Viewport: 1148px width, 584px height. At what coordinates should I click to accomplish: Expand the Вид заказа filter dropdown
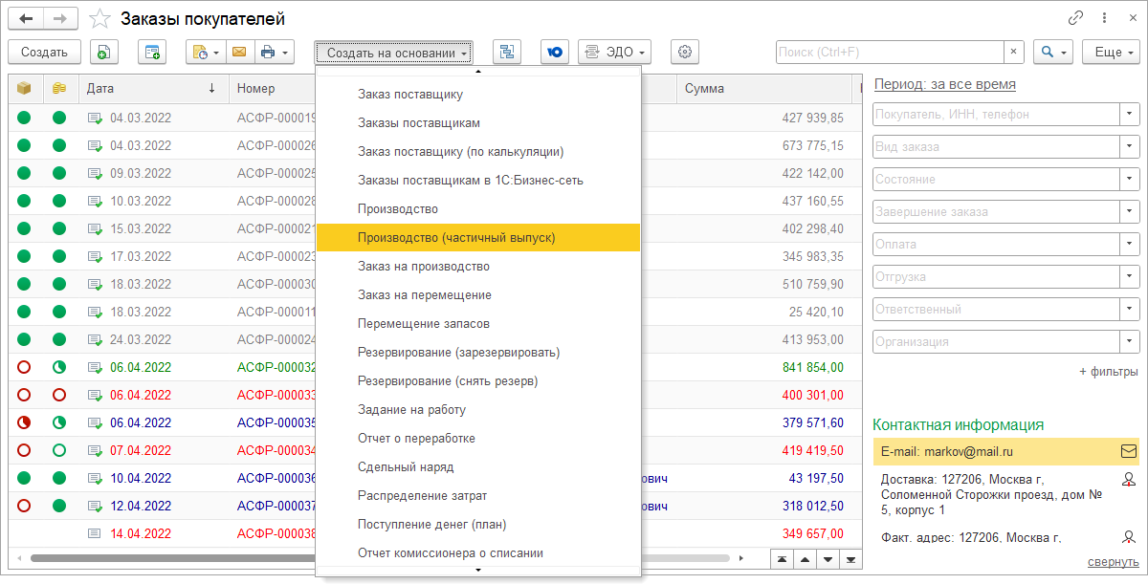[x=1130, y=147]
